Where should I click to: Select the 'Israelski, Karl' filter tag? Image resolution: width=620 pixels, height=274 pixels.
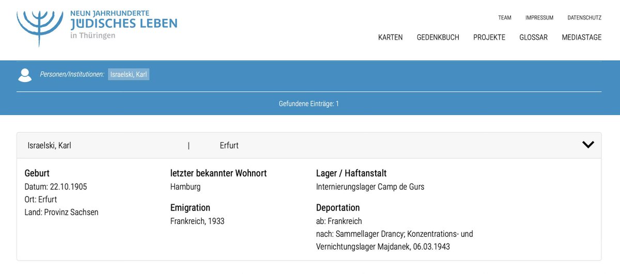pyautogui.click(x=129, y=75)
